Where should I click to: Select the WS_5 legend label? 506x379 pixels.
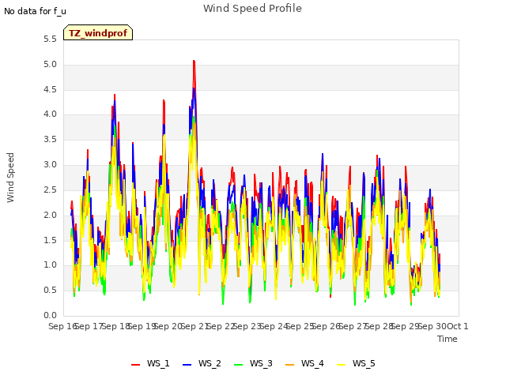pos(364,363)
